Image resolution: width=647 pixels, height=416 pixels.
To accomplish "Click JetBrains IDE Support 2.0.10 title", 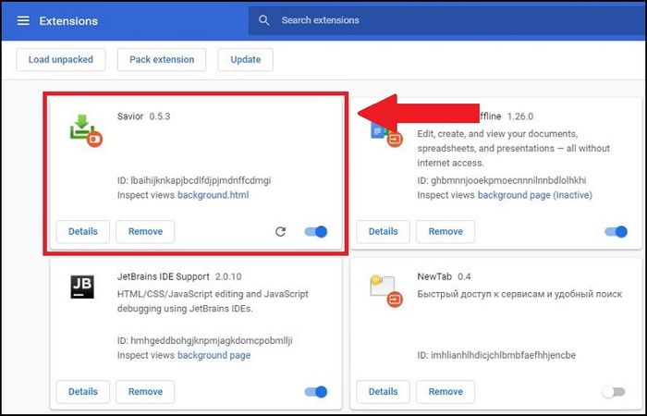I will click(179, 276).
